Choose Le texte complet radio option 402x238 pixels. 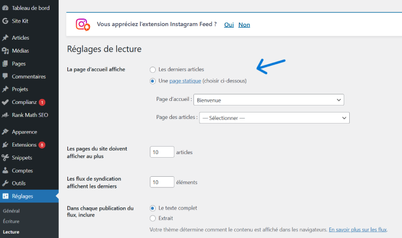(x=153, y=208)
